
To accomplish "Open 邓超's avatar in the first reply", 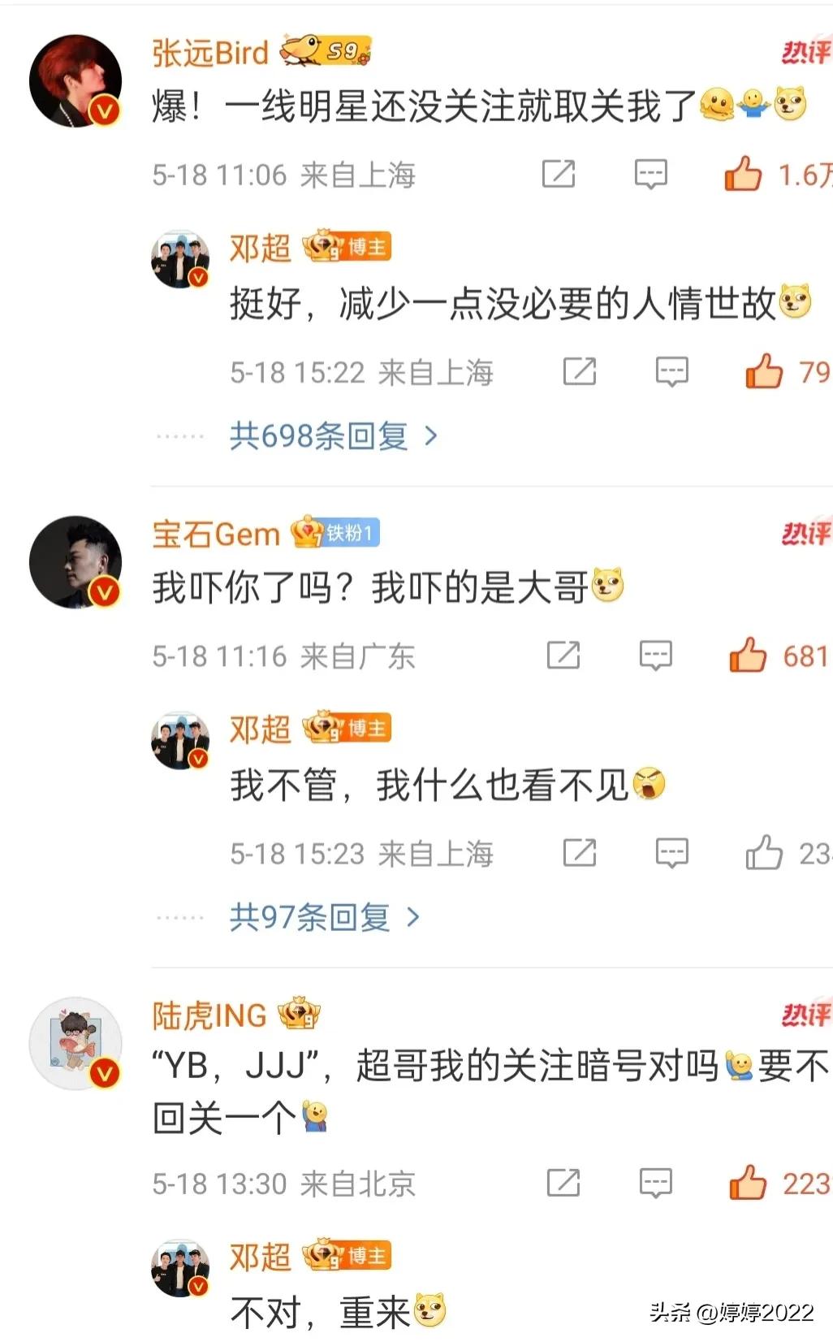I will (180, 260).
